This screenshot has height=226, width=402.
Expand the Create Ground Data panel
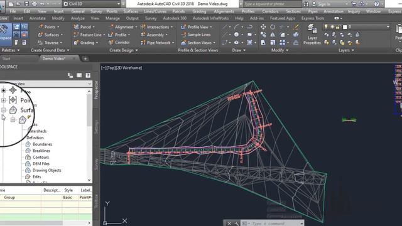click(50, 50)
